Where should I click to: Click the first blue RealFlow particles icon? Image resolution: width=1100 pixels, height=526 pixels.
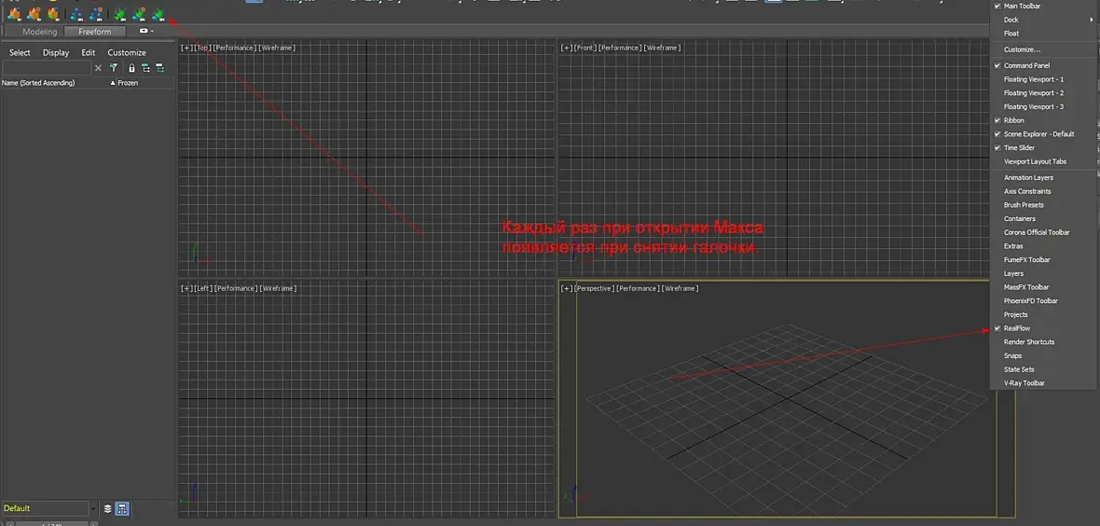coord(77,13)
